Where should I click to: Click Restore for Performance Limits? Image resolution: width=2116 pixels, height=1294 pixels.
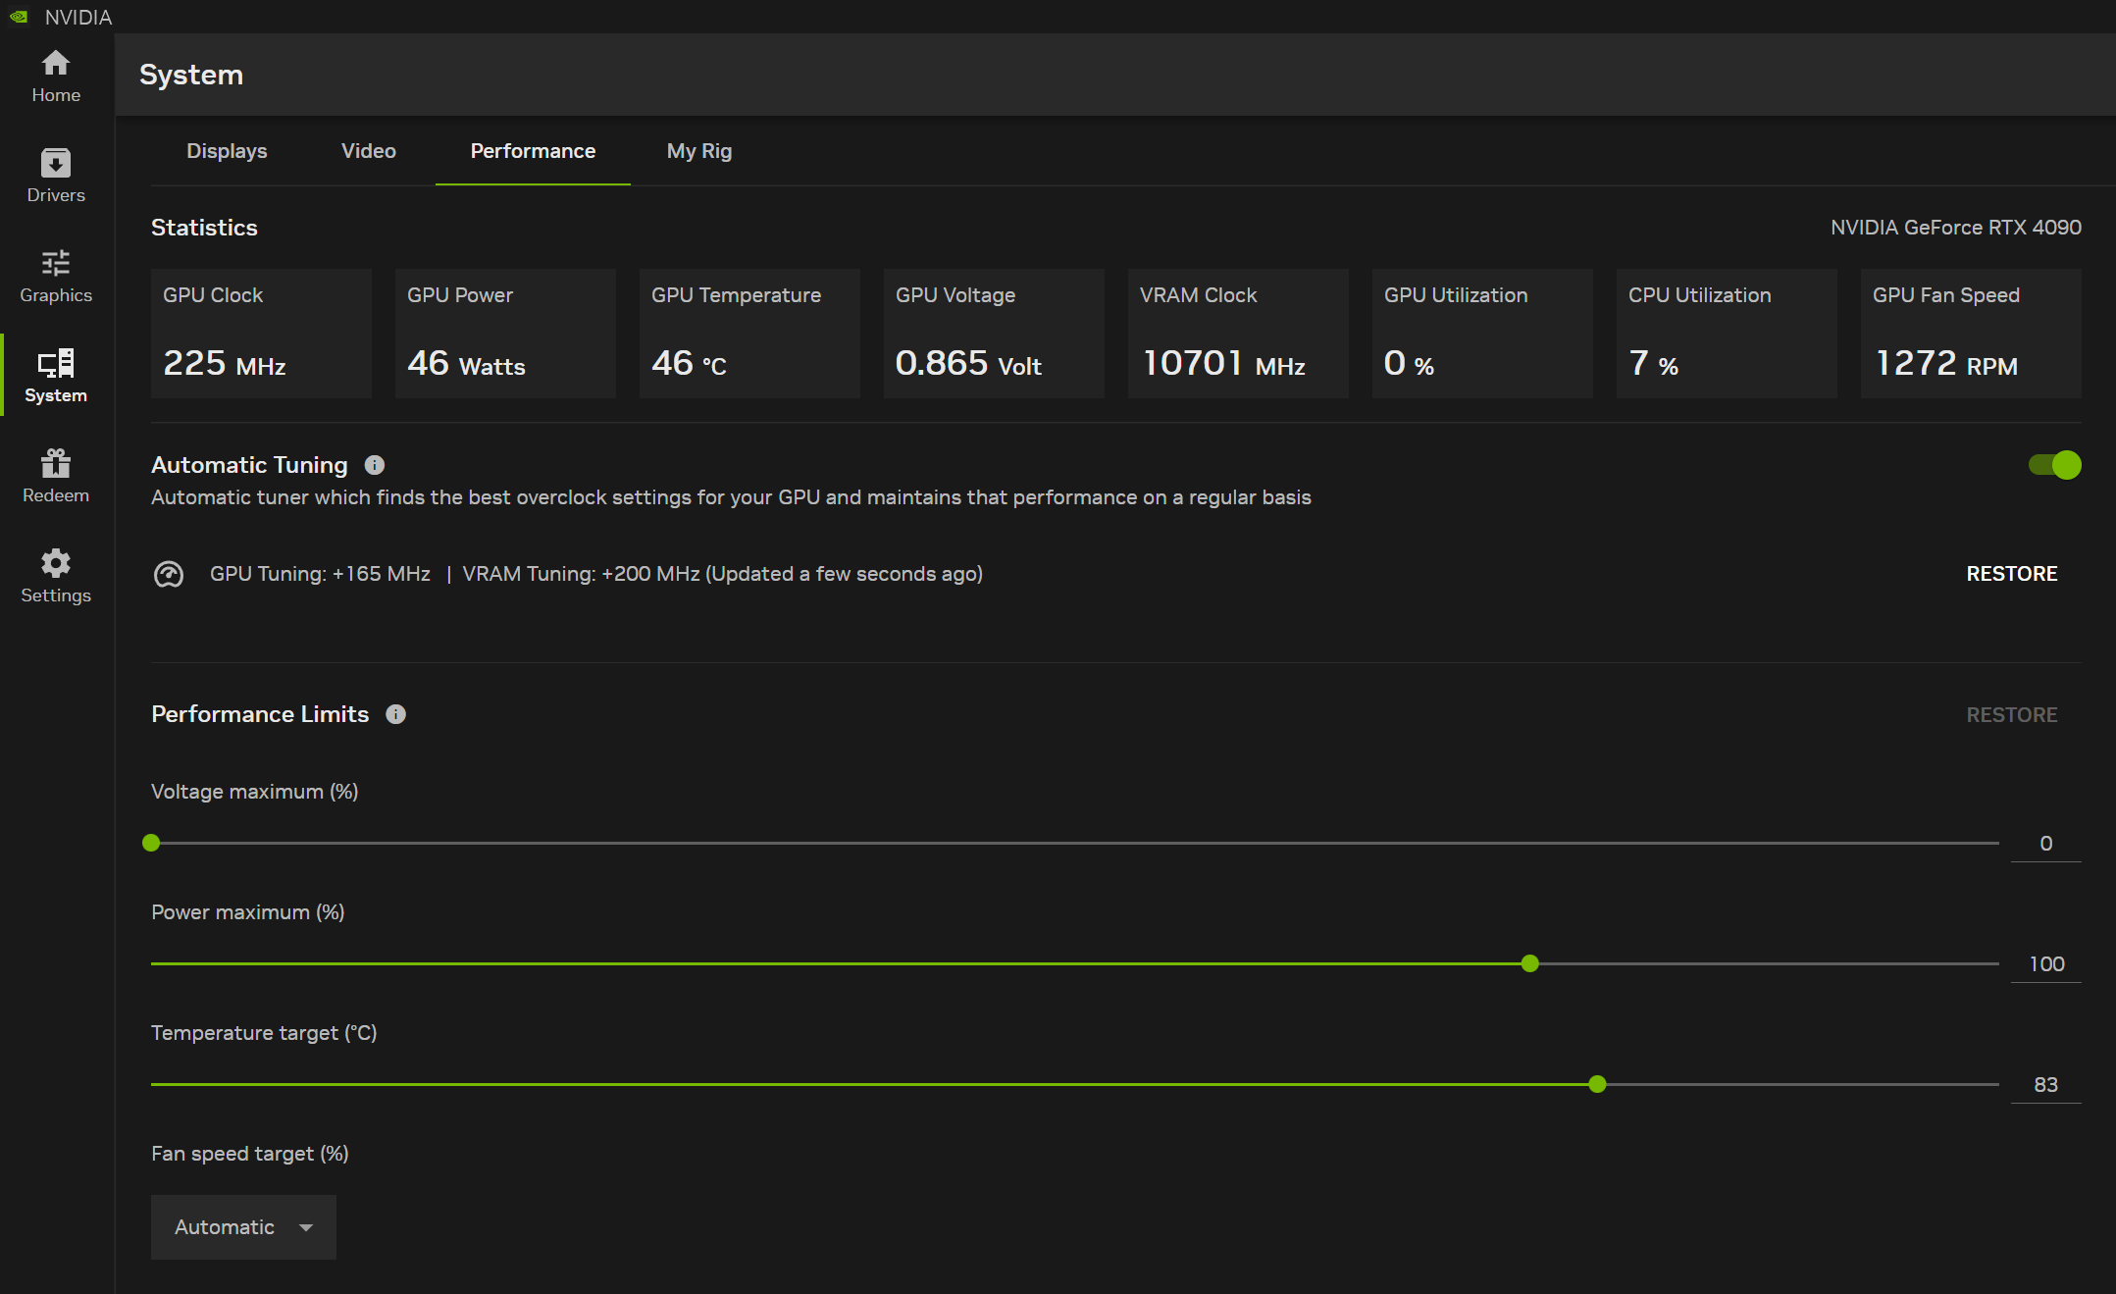2011,715
